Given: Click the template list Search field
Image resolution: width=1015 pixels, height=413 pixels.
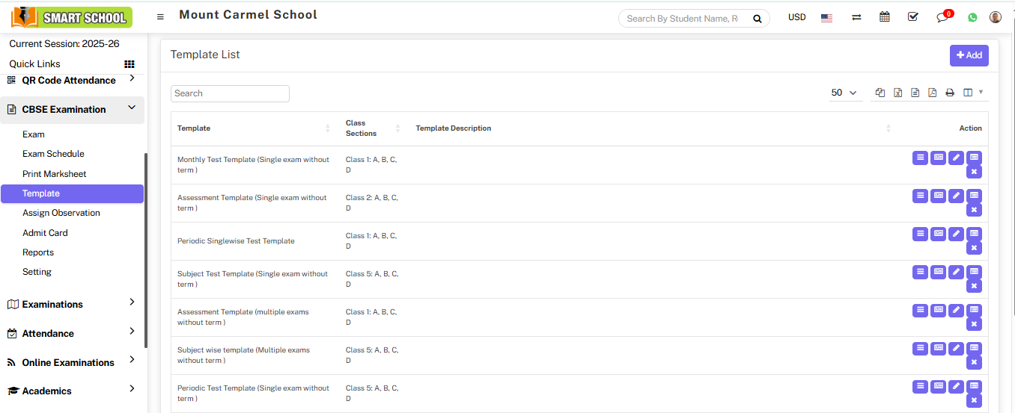Looking at the screenshot, I should pyautogui.click(x=230, y=93).
